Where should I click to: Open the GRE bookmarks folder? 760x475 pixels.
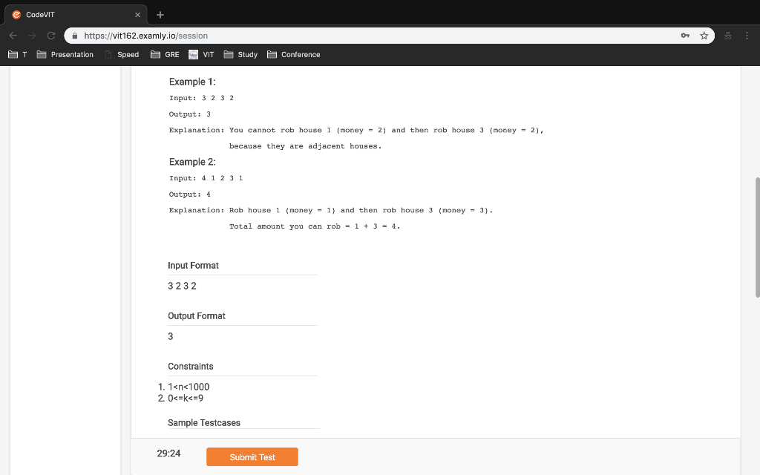165,54
